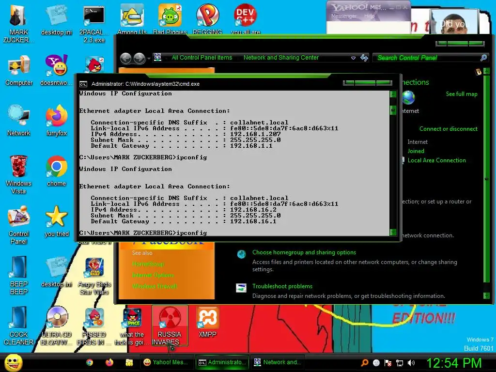Open the 'Local Area Connection' link
This screenshot has width=496, height=372.
pyautogui.click(x=436, y=160)
